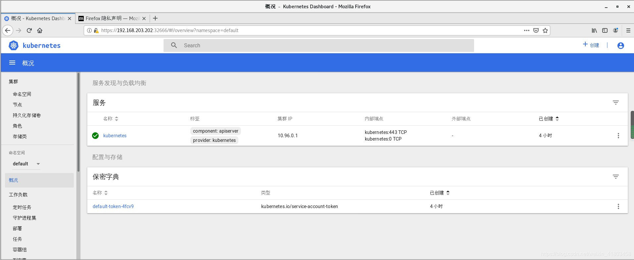Viewport: 634px width, 260px height.
Task: Close the Kubernetes Dashboard tab
Action: pyautogui.click(x=70, y=19)
